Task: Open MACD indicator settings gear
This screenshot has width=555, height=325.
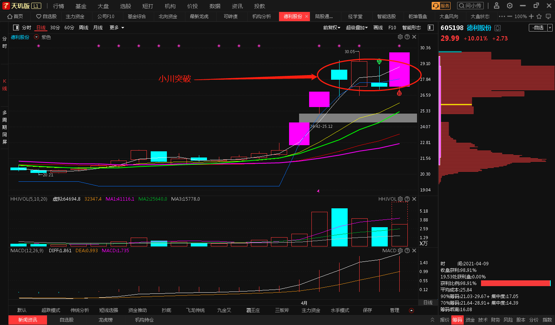Action: pos(400,251)
